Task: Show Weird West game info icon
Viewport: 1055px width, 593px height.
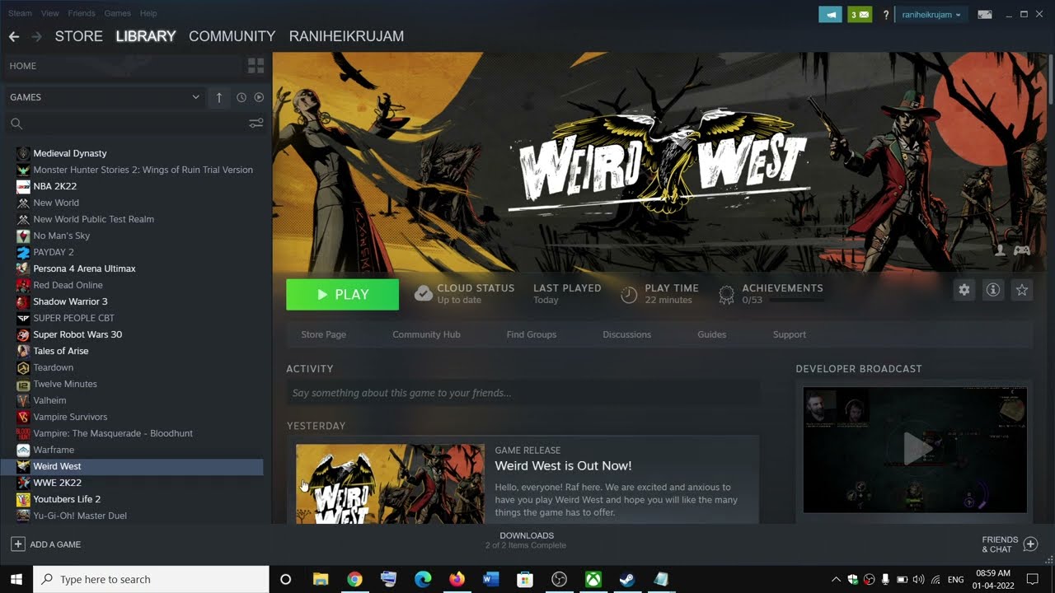Action: [x=993, y=290]
